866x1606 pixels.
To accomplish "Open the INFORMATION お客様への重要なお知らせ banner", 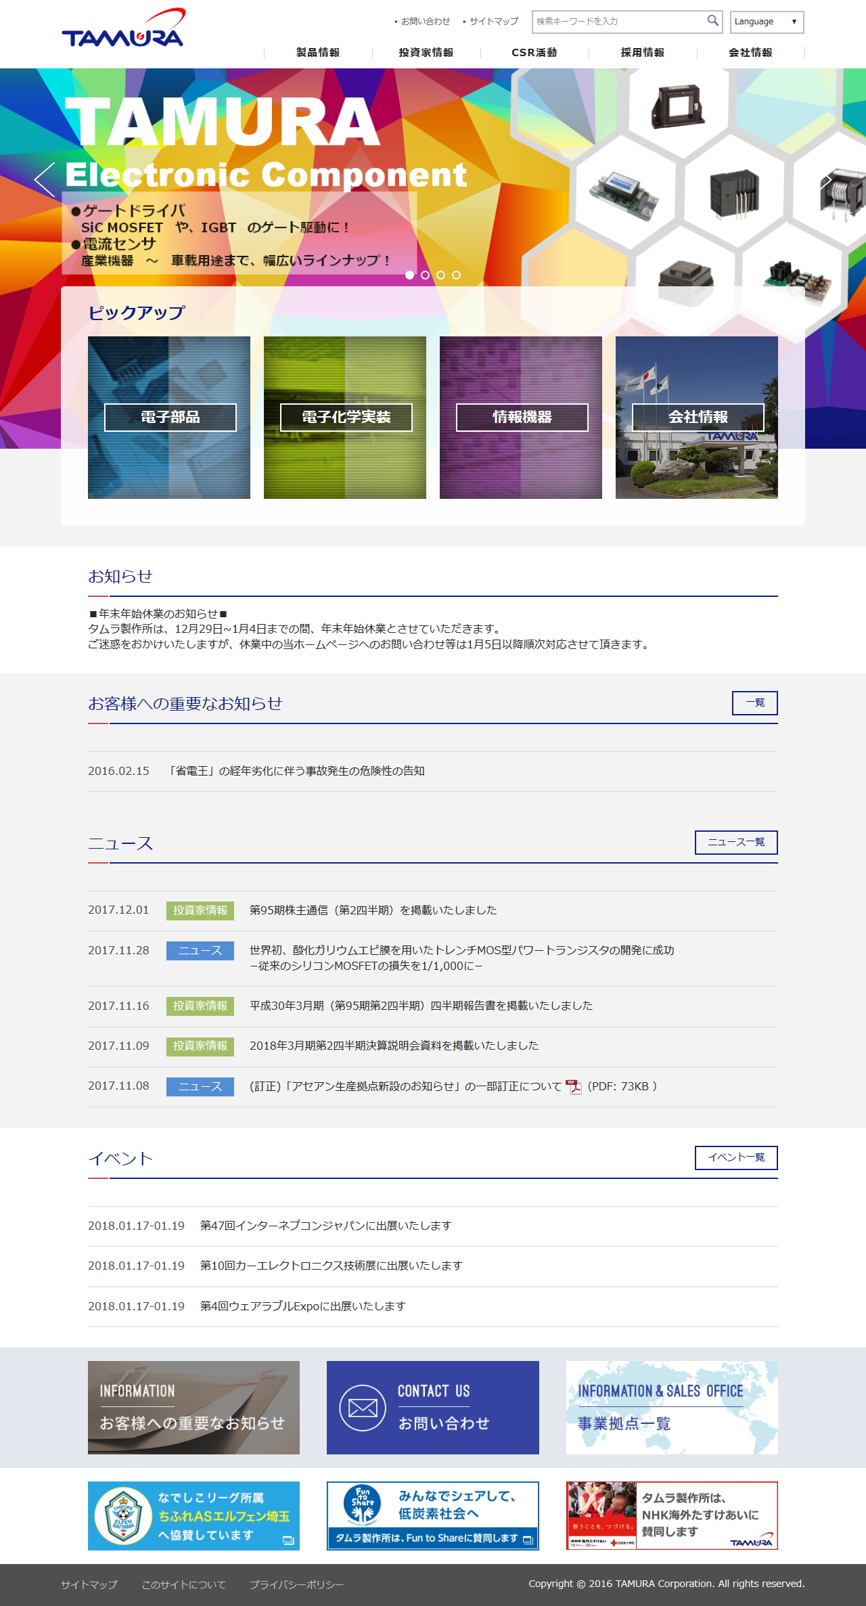I will pyautogui.click(x=193, y=1408).
